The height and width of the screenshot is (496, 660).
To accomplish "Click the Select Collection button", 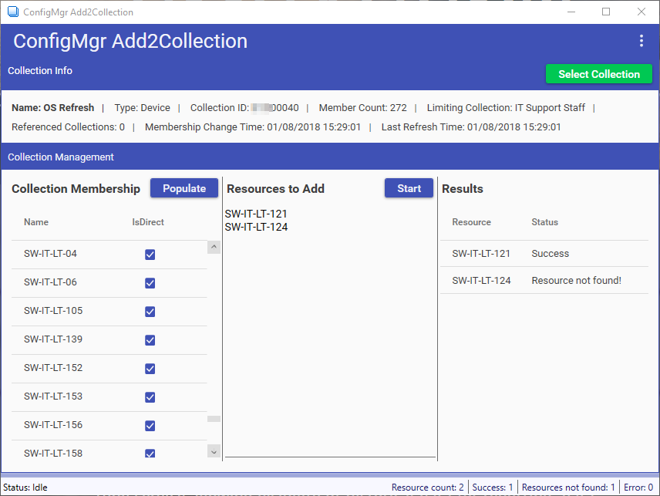I will (x=598, y=74).
